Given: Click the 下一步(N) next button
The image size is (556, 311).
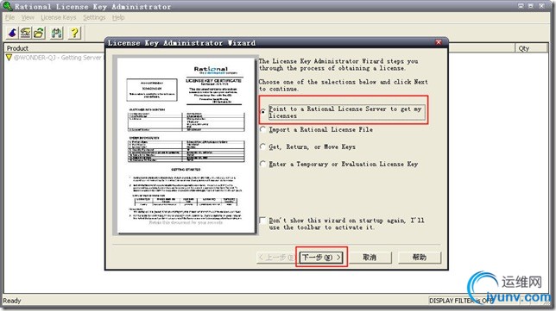Looking at the screenshot, I should coord(321,258).
